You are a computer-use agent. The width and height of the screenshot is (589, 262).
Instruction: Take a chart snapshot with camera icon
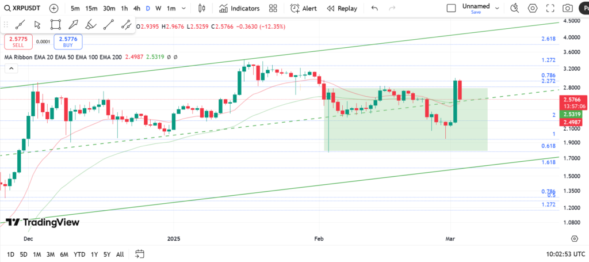(x=568, y=9)
